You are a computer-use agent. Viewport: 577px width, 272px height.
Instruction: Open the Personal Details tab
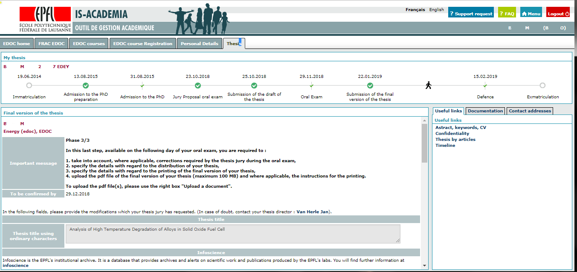tap(200, 43)
